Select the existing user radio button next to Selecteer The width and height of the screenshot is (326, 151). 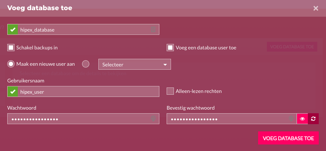86,64
